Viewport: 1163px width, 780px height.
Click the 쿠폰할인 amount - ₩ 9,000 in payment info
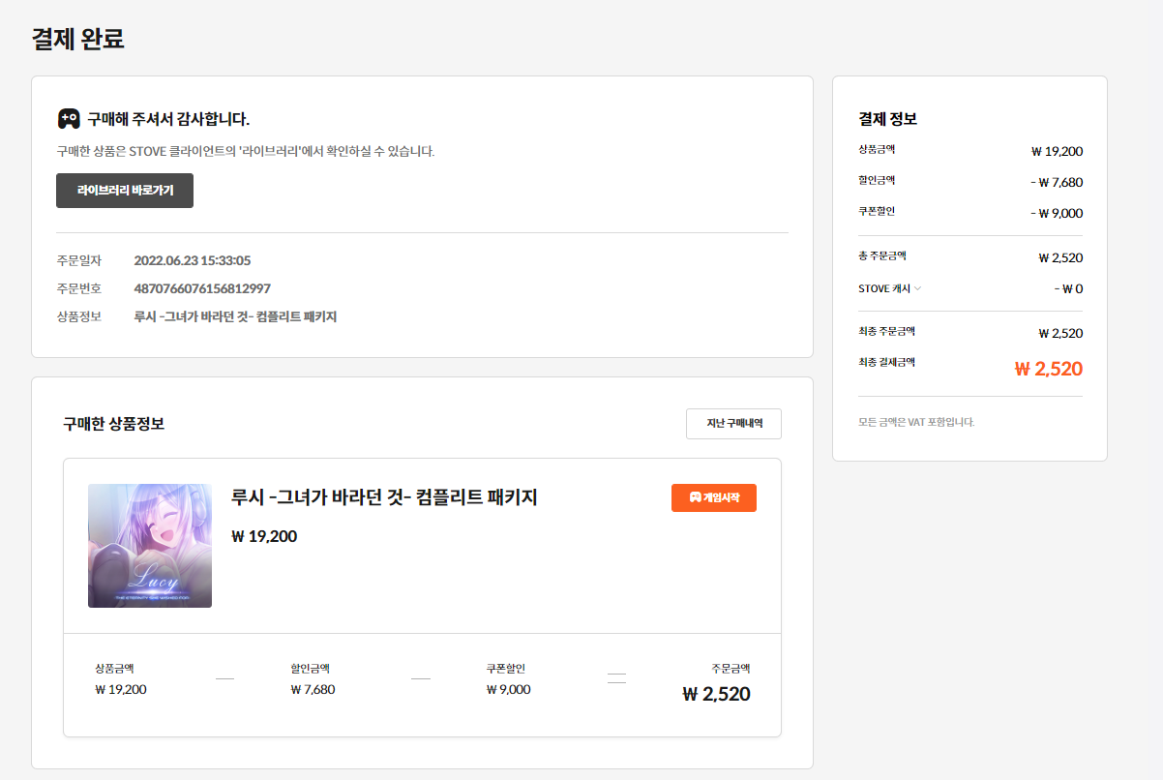point(1056,213)
